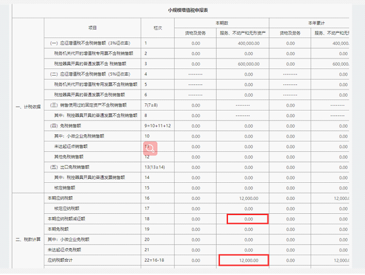
Task: Click row 16 current-period services cell 12,000.00
Action: 243,198
